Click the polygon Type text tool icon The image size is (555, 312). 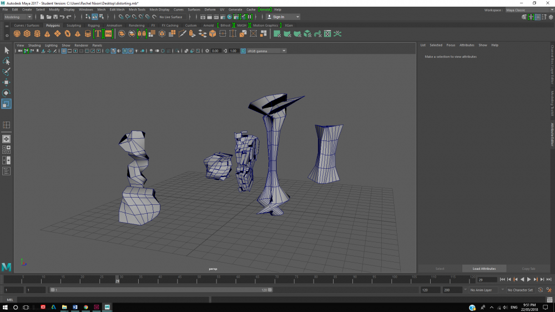[98, 34]
